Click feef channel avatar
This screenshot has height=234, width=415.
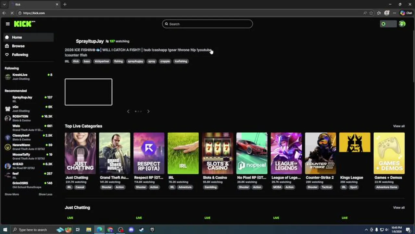[7, 175]
